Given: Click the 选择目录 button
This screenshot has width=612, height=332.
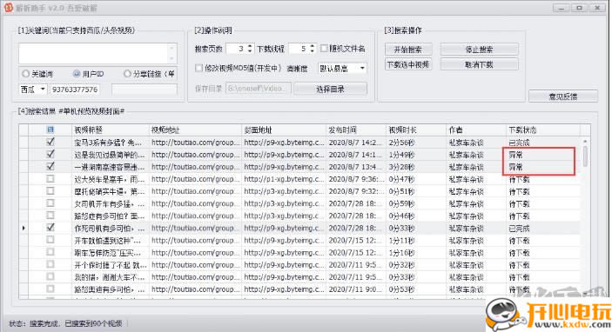Looking at the screenshot, I should pyautogui.click(x=330, y=89).
